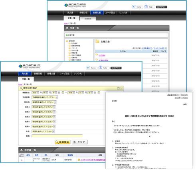196x170 pixels.
Task: Click into the 表題 text field
Action: point(57,136)
